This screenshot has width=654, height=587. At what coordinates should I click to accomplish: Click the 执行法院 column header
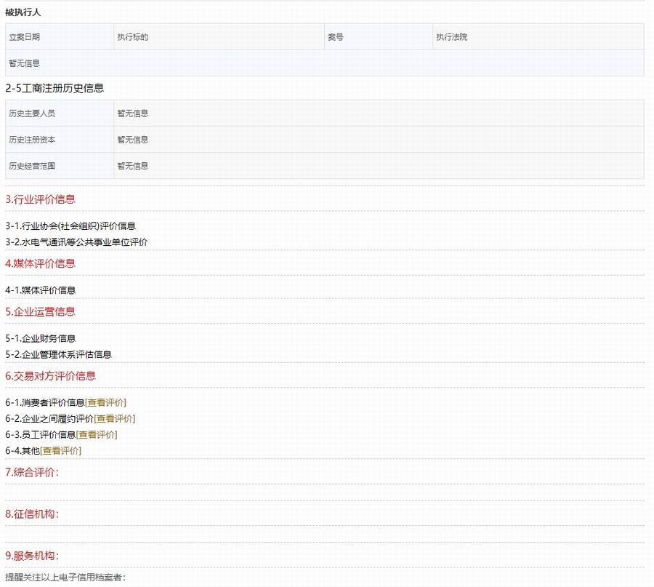[451, 37]
